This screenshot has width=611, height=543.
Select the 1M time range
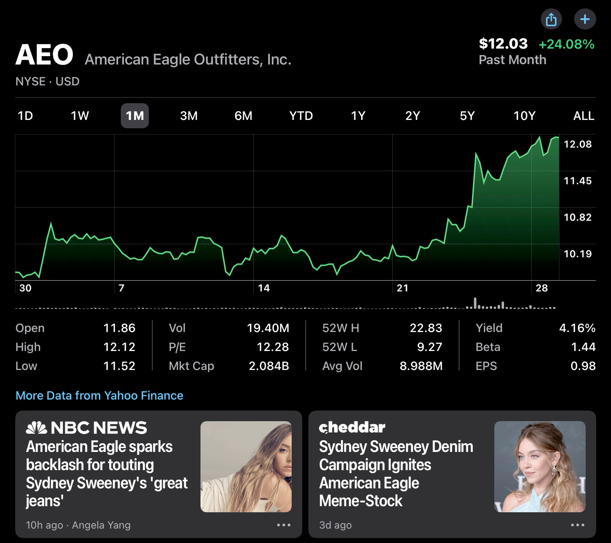point(135,116)
